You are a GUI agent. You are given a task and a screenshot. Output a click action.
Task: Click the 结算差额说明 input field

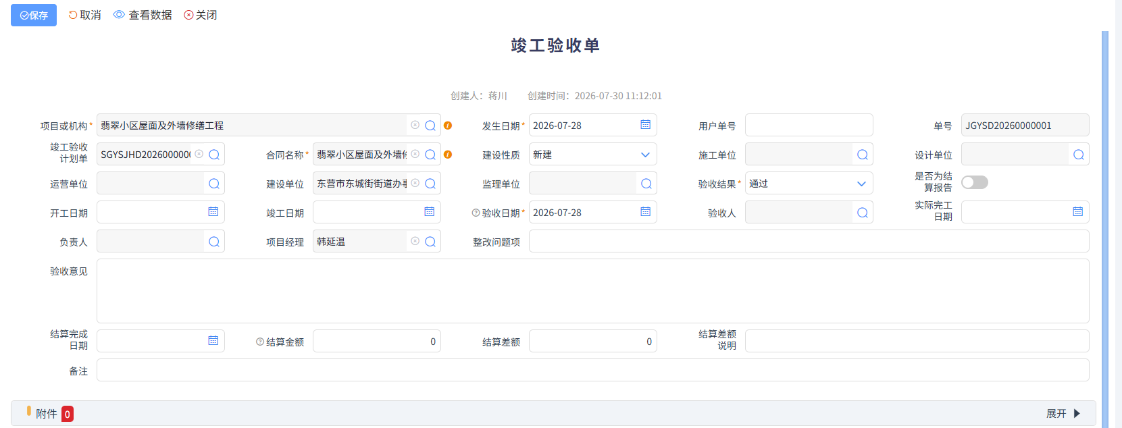coord(917,341)
